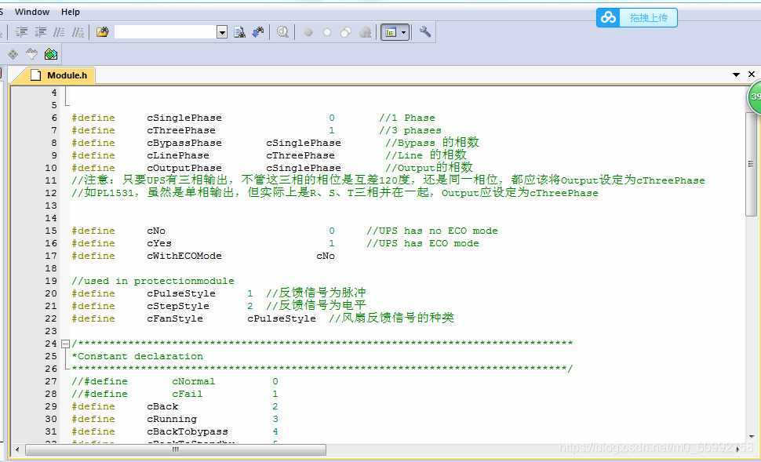Viewport: 761px width, 462px height.
Task: Open the Help menu
Action: tap(71, 12)
